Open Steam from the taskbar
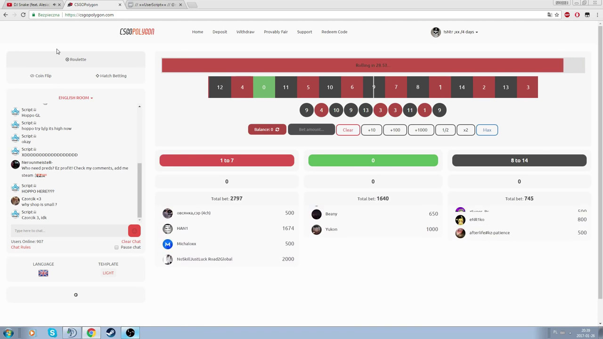Screen dimensions: 603x339 coord(111,333)
